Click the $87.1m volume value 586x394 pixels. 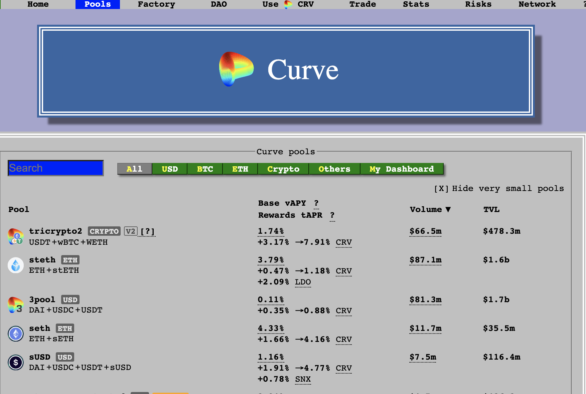pyautogui.click(x=426, y=260)
